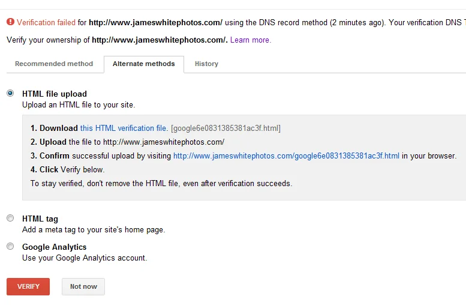Download this HTML verification file link
The image size is (466, 305).
(x=124, y=128)
